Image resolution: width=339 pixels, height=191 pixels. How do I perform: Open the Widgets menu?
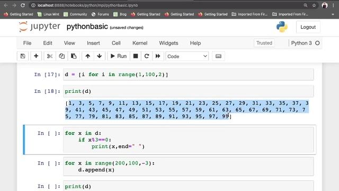click(168, 43)
